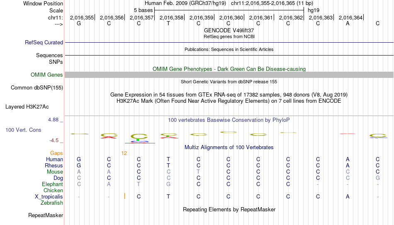
Task: Click the RefSeq Curated track line
Action: [229, 42]
